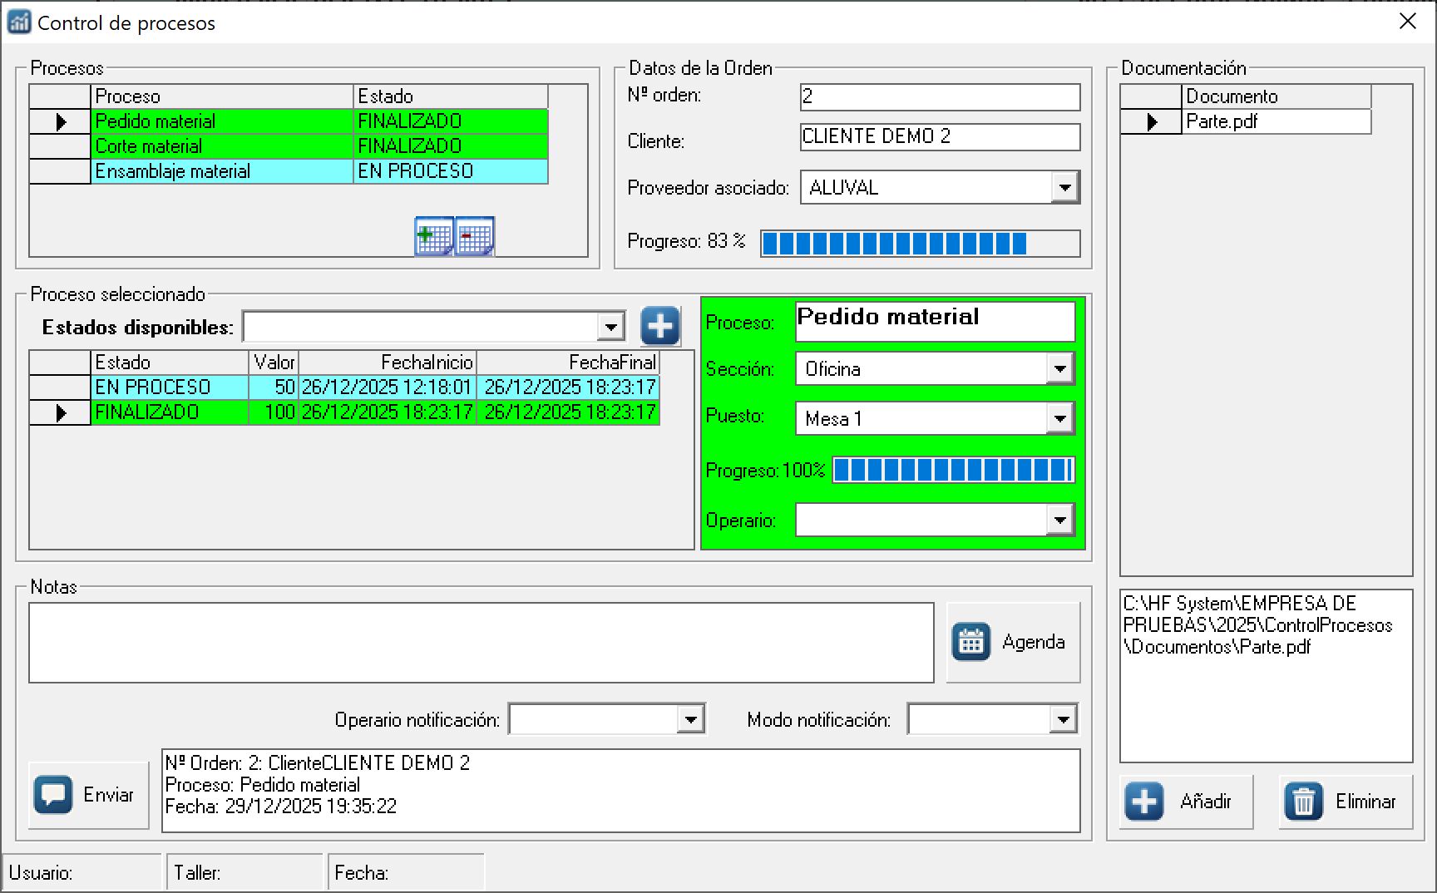Click the plus icon on the Añadir button
Image resolution: width=1437 pixels, height=893 pixels.
1143,801
